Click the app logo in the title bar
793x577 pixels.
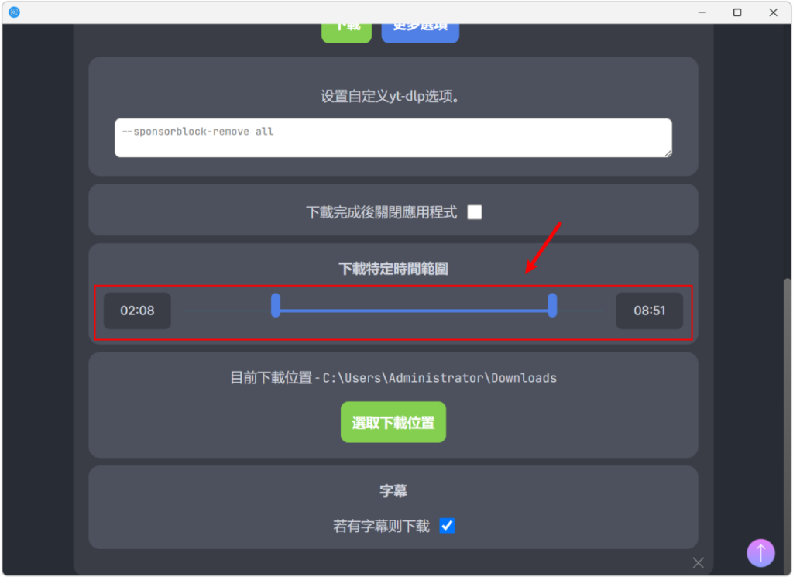pos(14,12)
